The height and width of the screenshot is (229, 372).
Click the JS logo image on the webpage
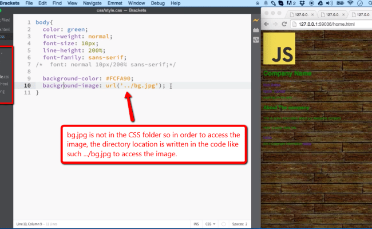[x=279, y=49]
